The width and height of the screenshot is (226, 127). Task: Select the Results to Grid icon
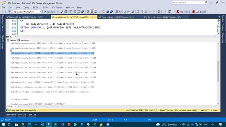[92, 12]
